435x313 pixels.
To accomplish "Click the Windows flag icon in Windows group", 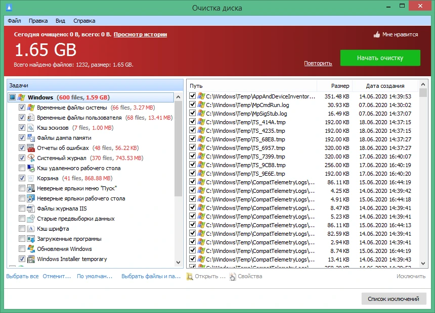I will point(21,97).
